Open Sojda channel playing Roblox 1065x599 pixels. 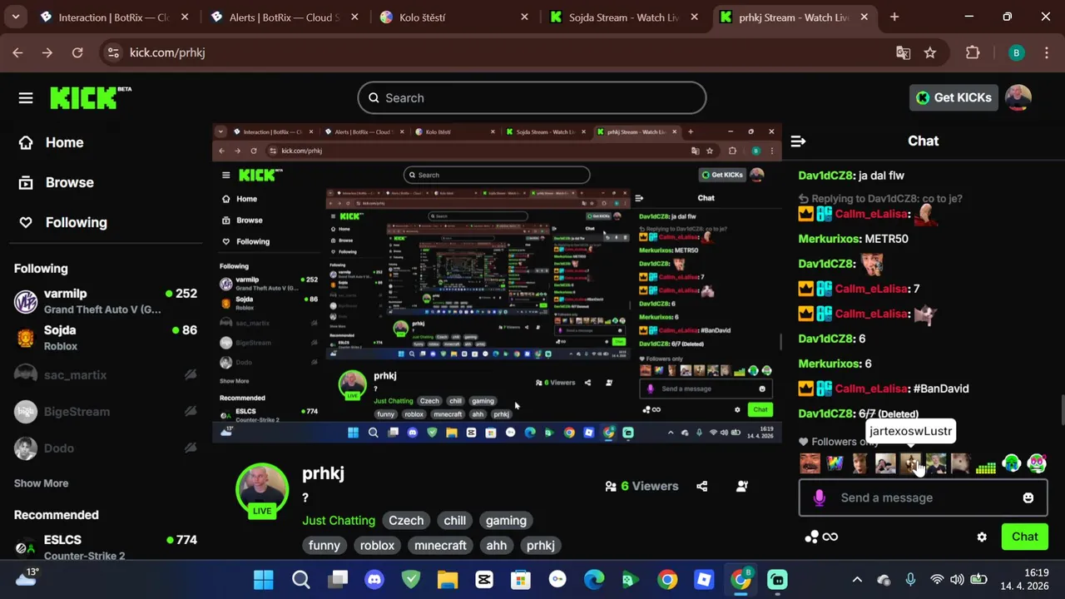point(106,338)
